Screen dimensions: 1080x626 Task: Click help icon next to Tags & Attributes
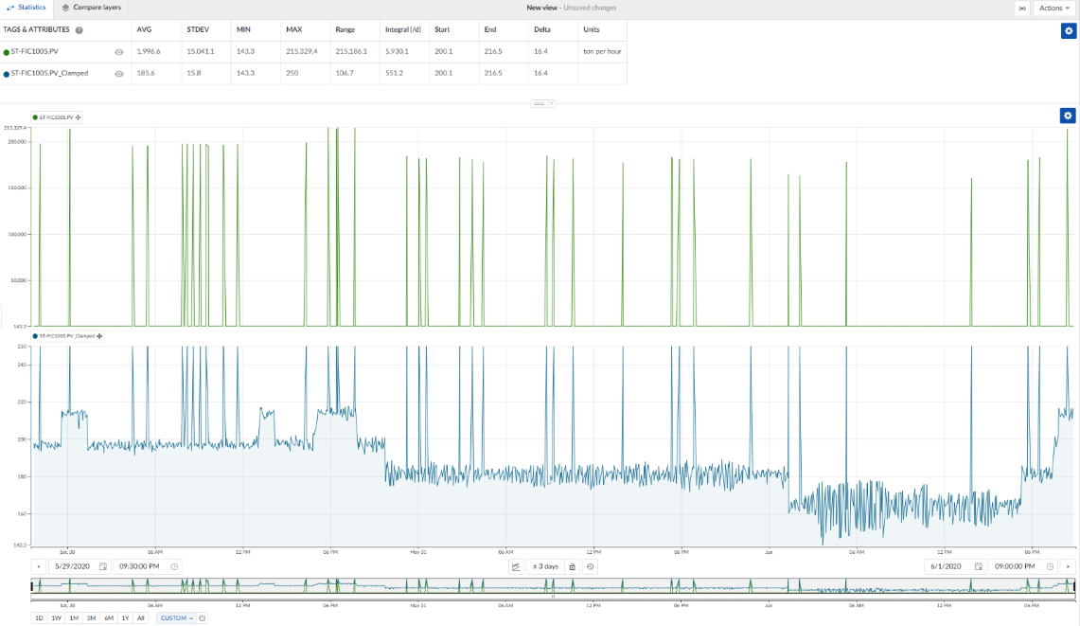coord(80,30)
